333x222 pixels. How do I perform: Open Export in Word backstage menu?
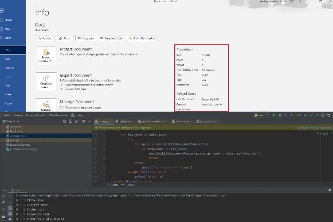(8, 103)
